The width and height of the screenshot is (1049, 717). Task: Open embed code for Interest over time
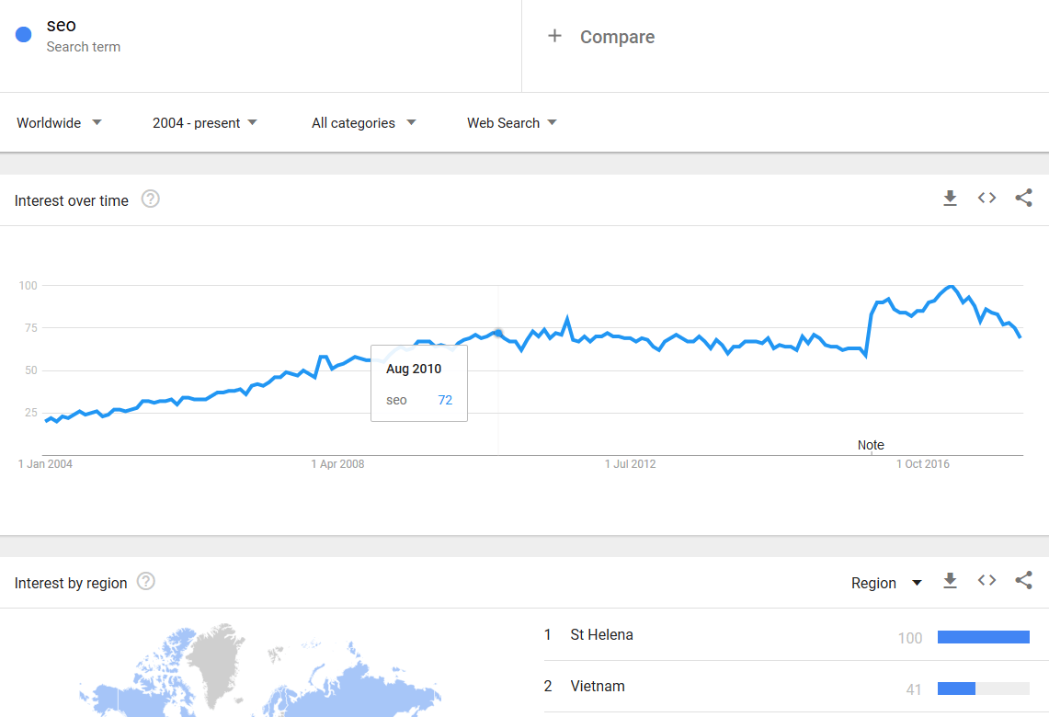tap(986, 198)
